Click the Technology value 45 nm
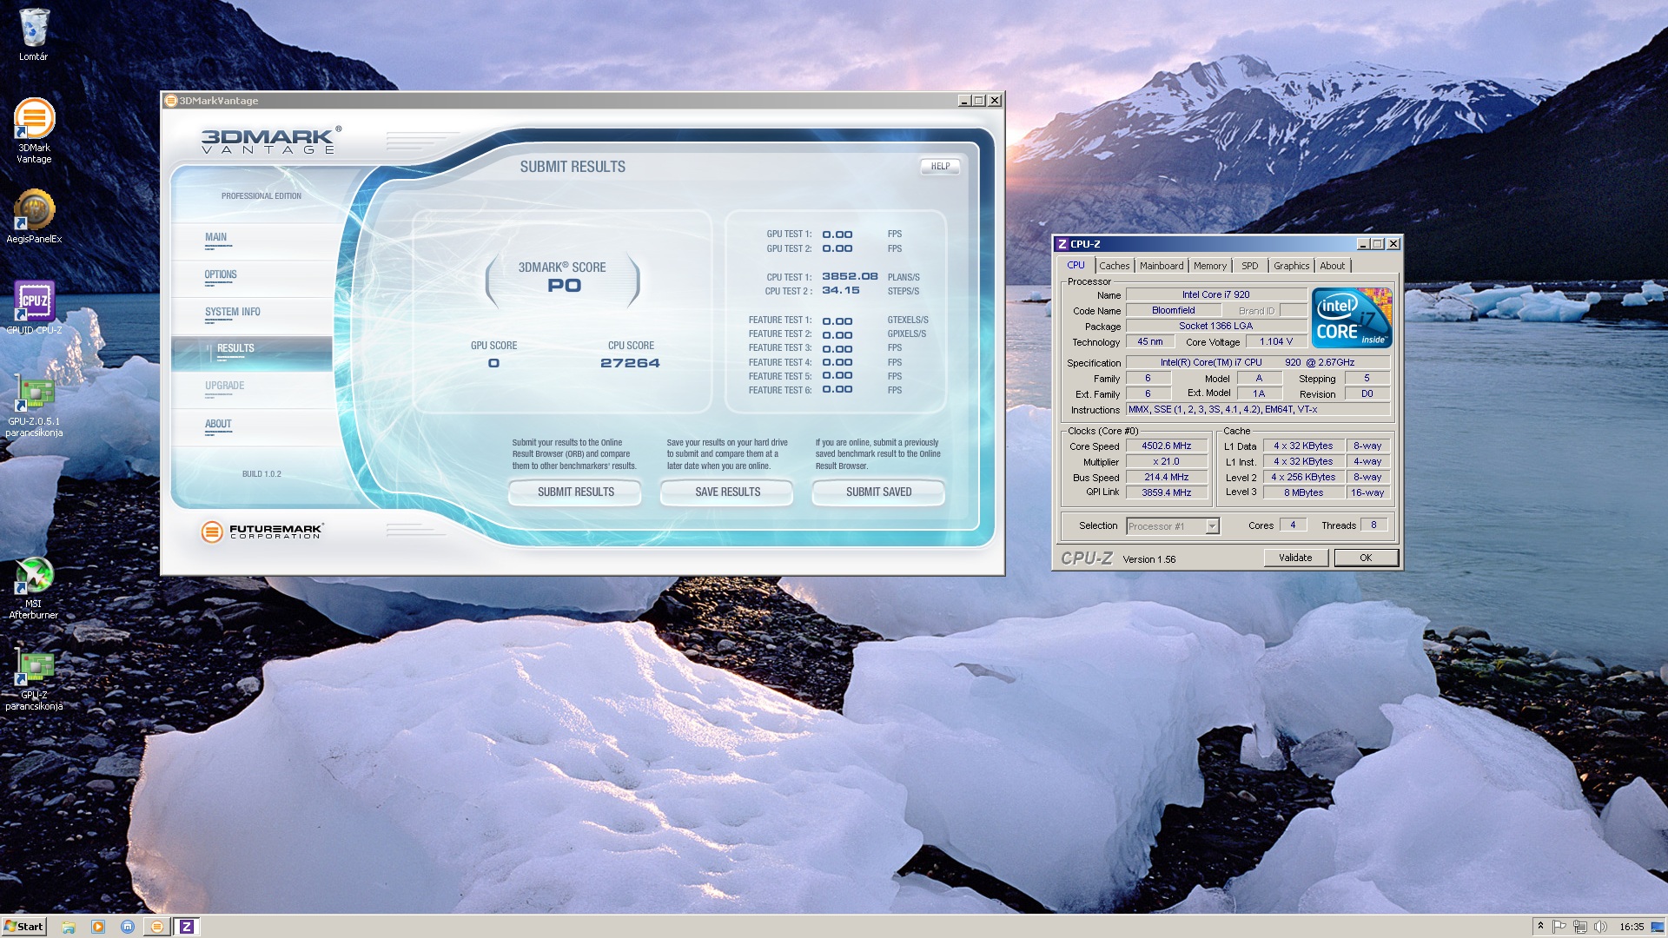Viewport: 1668px width, 938px height. [1149, 342]
